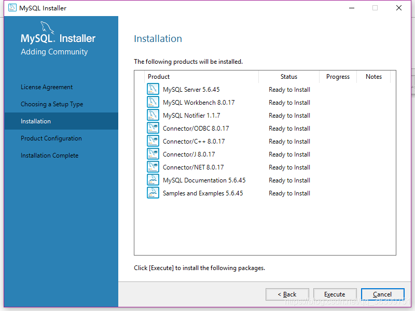Select the Connector/ODBC 8.0.17 row text
The width and height of the screenshot is (415, 311).
click(x=196, y=129)
